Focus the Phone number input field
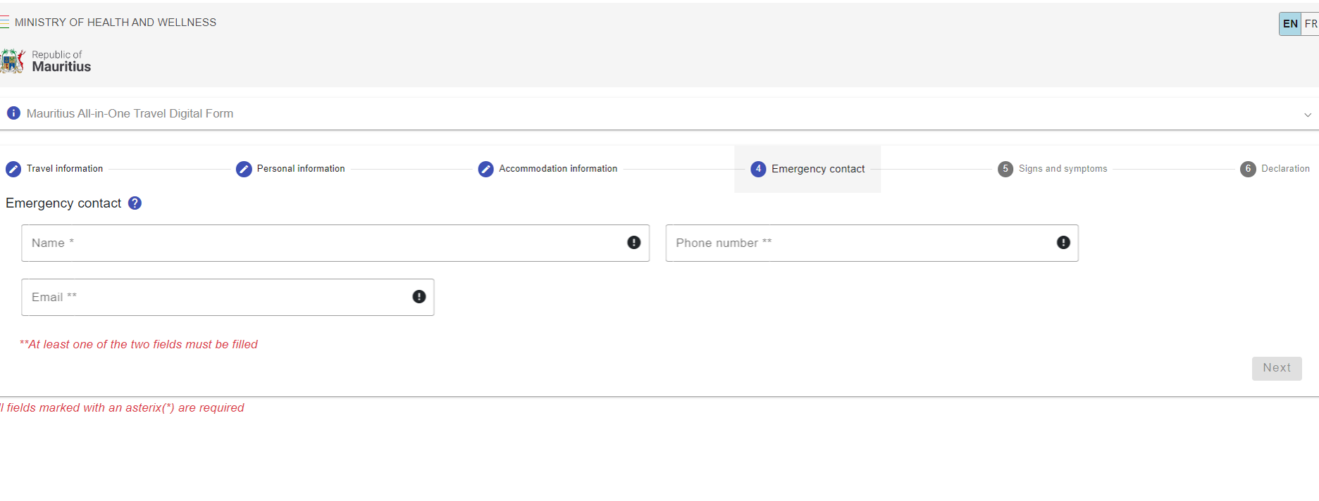Image resolution: width=1319 pixels, height=501 pixels. [860, 243]
